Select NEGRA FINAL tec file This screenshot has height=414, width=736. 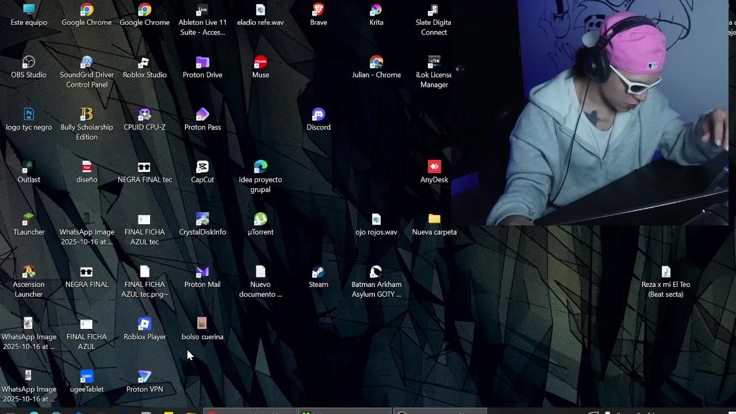click(144, 172)
